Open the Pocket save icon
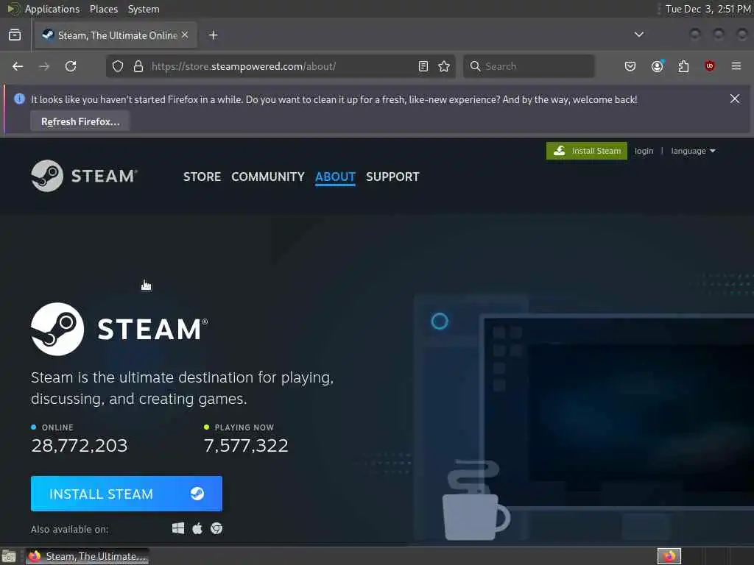 pyautogui.click(x=630, y=66)
